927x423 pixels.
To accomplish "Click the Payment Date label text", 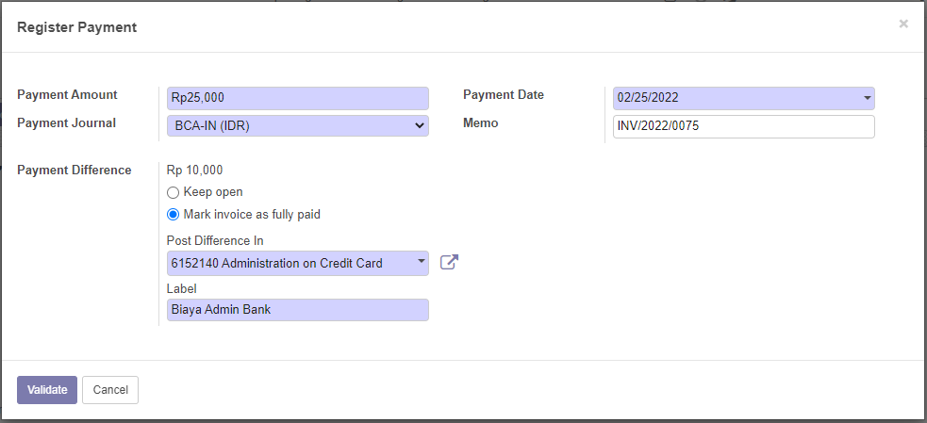I will 504,95.
